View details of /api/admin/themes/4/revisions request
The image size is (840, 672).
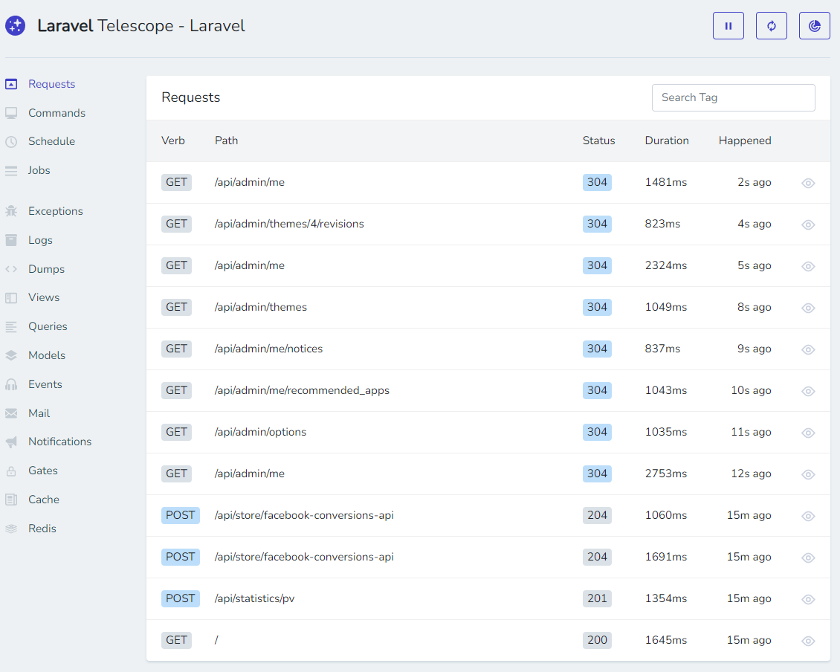[x=808, y=224]
